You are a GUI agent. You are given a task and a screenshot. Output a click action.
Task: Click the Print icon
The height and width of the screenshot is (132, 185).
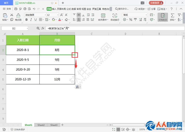[25, 9]
